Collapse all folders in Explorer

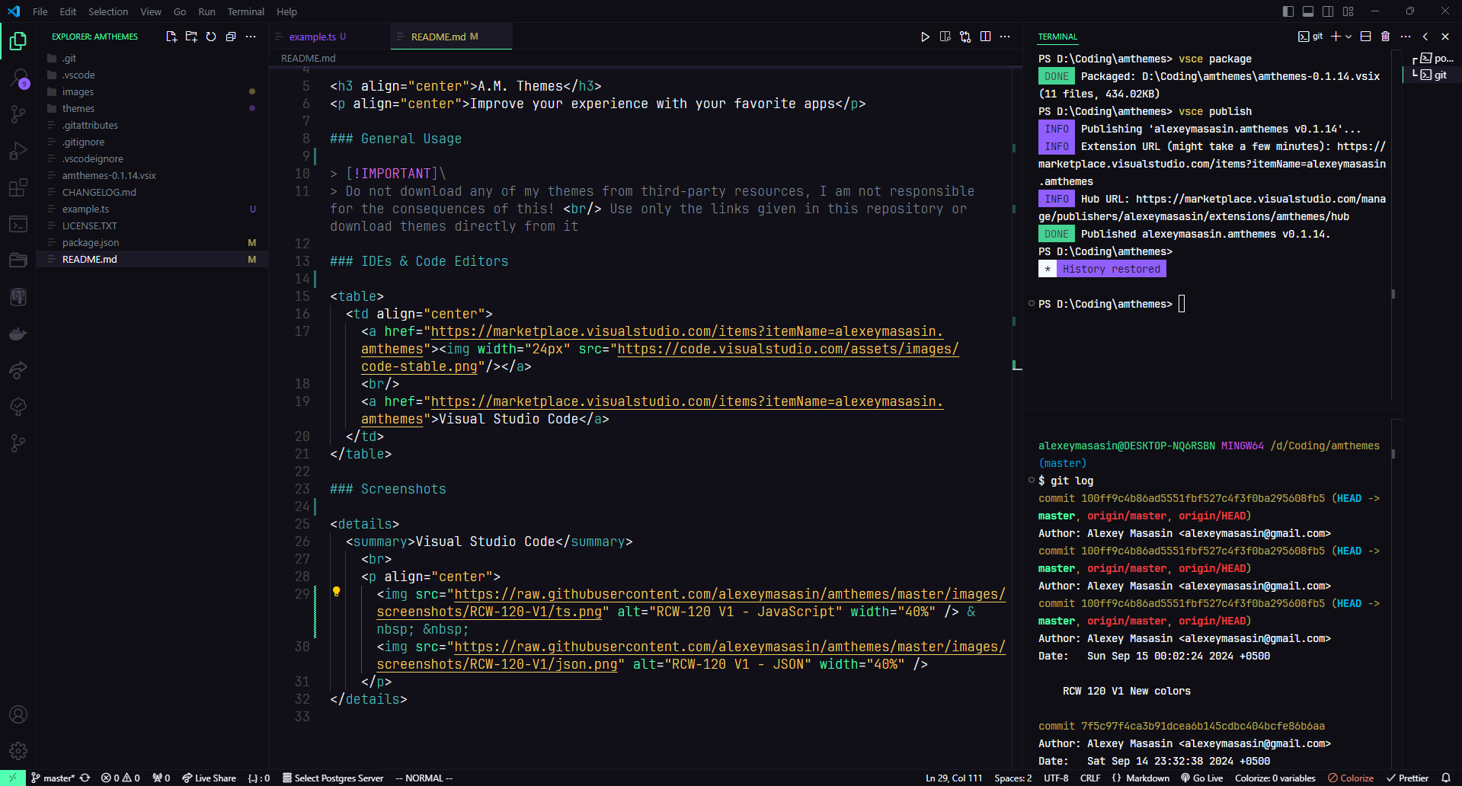coord(231,37)
